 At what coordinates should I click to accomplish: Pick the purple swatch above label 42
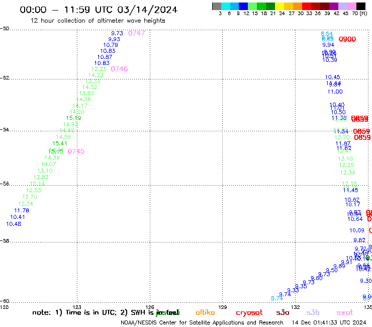tap(334, 7)
